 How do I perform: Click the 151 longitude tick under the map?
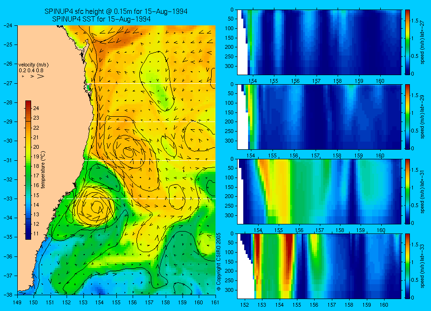50,302
